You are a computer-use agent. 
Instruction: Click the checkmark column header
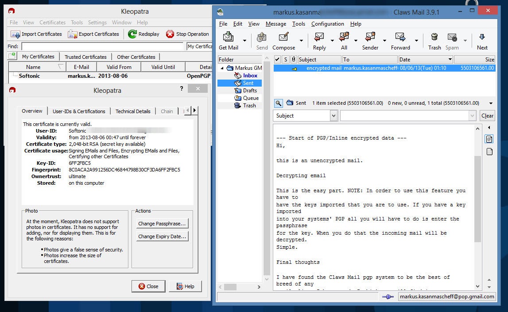click(x=277, y=60)
